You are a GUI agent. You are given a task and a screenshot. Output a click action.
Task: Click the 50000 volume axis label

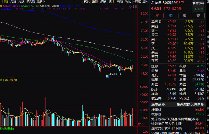coord(144,87)
